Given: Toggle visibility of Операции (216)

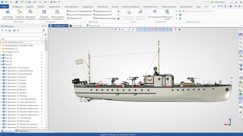Looking at the screenshot, I should coord(42,52).
